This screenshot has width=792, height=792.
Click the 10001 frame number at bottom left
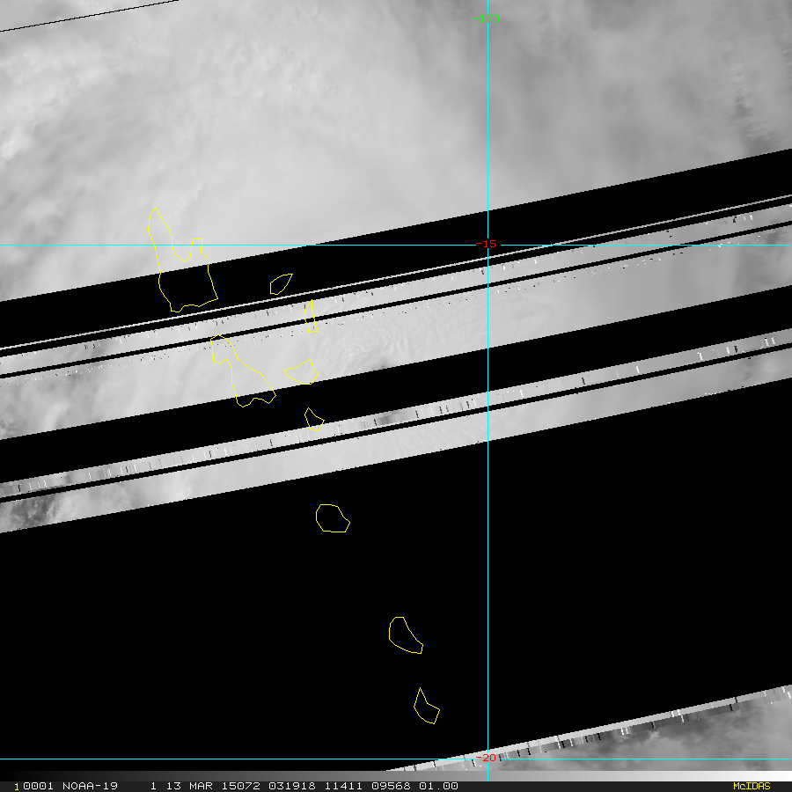click(32, 786)
